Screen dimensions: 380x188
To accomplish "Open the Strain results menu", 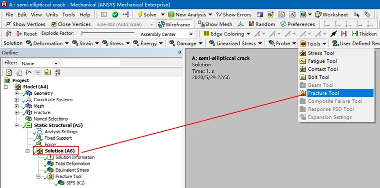I will (x=85, y=43).
